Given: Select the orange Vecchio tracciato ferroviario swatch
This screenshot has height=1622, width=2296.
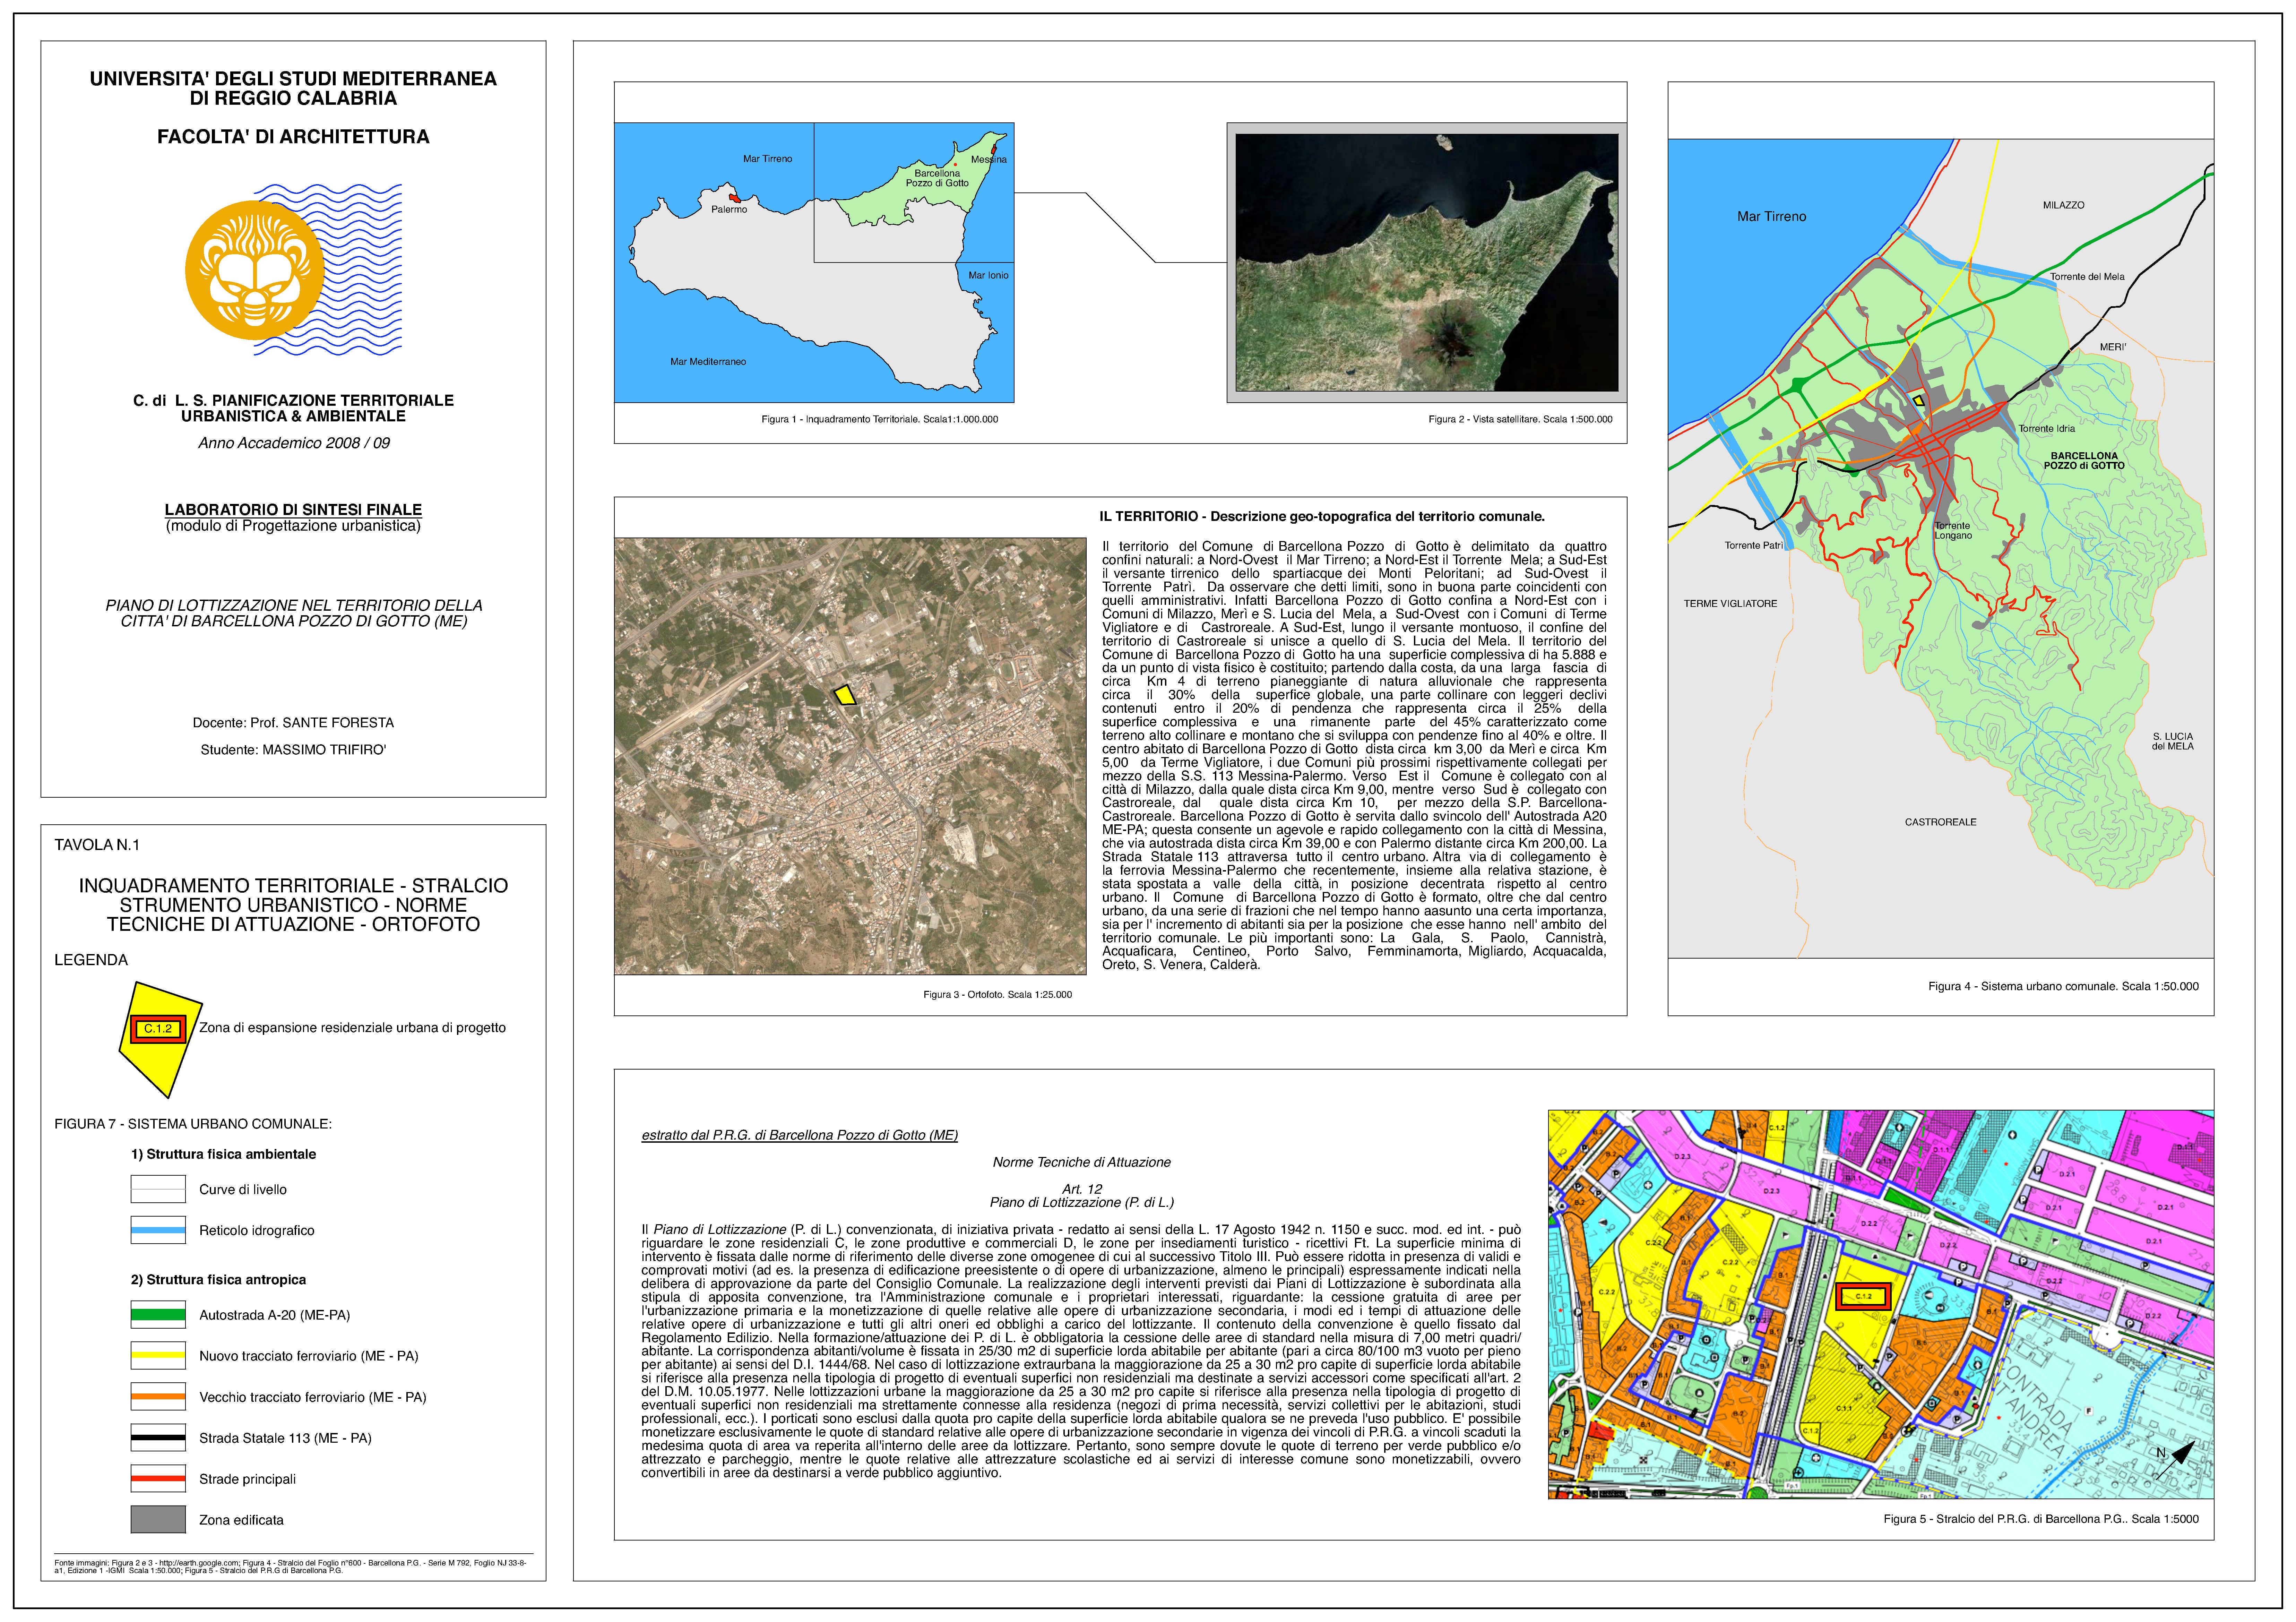Looking at the screenshot, I should (158, 1397).
